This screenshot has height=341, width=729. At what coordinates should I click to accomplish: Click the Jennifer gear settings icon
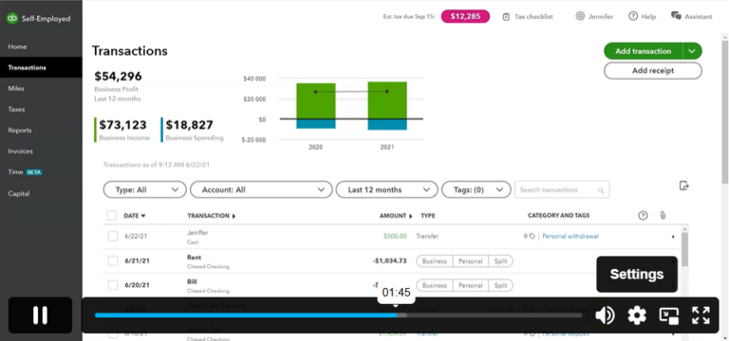(x=580, y=16)
